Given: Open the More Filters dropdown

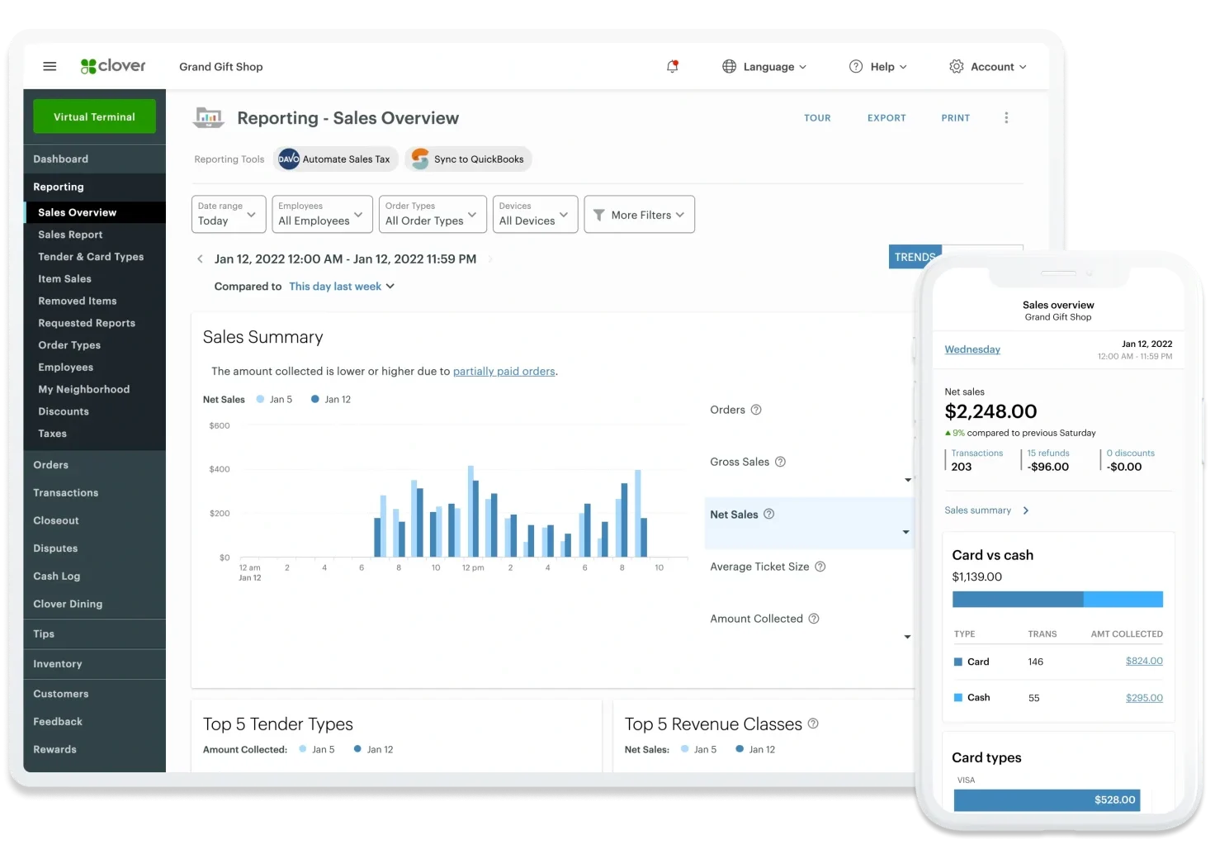Looking at the screenshot, I should coord(639,215).
